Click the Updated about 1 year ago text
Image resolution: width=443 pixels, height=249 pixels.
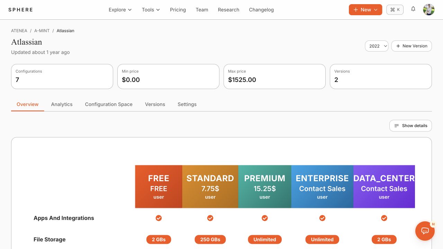coord(40,52)
